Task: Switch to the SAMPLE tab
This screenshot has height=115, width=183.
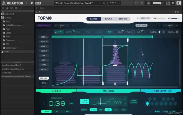Action: coord(94,19)
